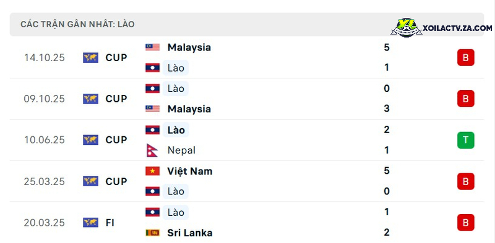Click the world map competition icon for 10.06.25
This screenshot has height=243, width=495.
[90, 140]
